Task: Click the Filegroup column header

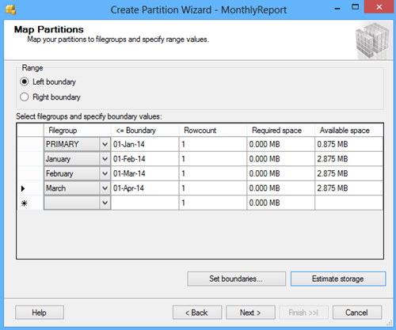Action: pyautogui.click(x=78, y=131)
